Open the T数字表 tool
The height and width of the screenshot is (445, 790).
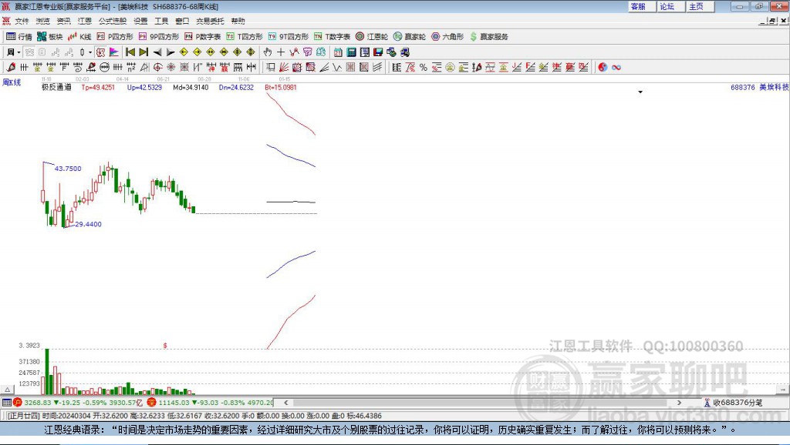click(332, 36)
